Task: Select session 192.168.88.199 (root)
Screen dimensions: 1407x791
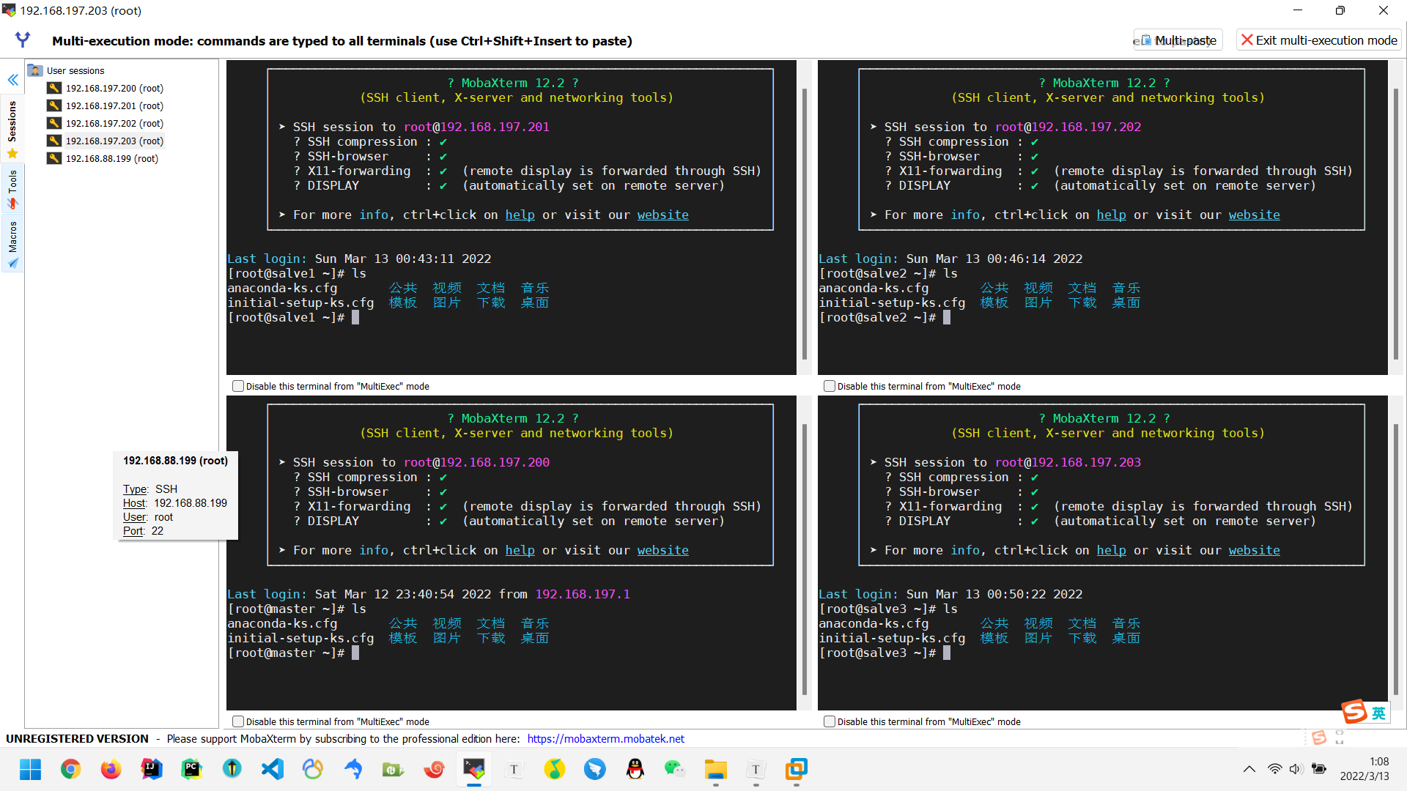Action: [x=112, y=158]
